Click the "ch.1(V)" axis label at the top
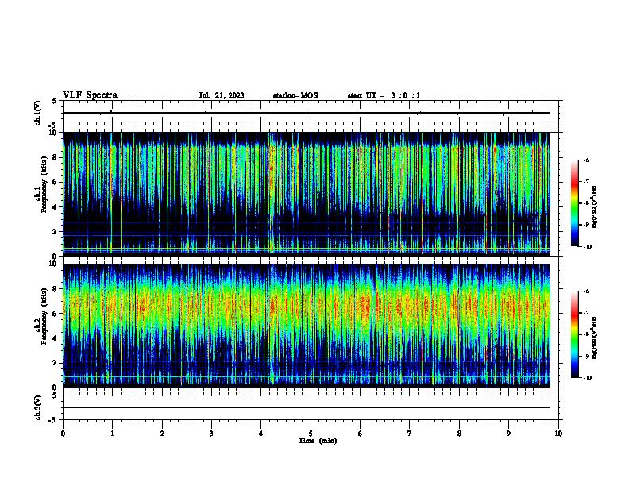The width and height of the screenshot is (629, 486). (x=37, y=113)
